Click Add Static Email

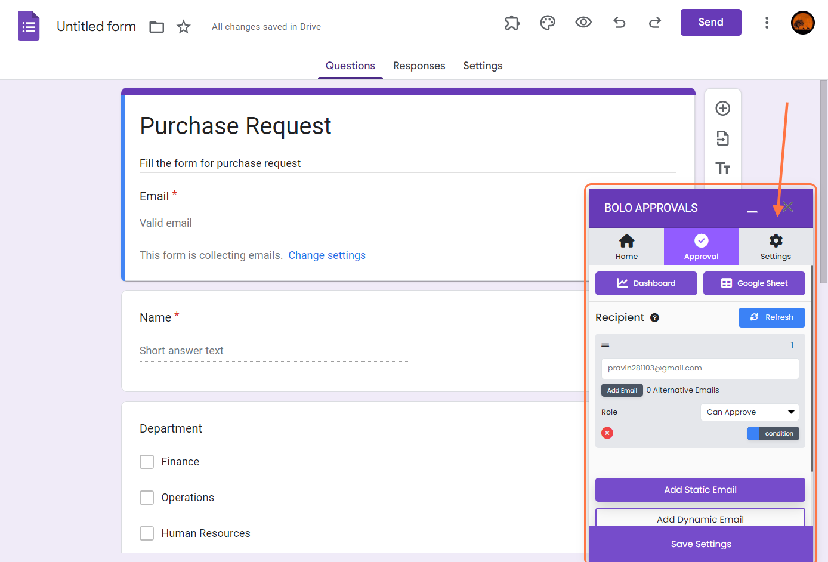coord(700,490)
